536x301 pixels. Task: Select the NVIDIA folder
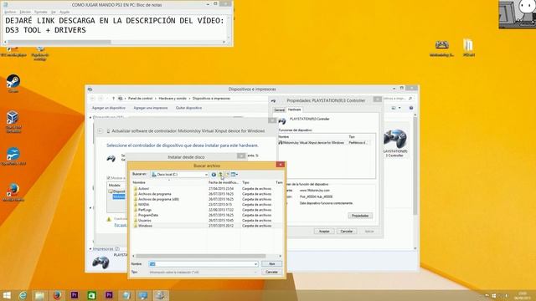click(143, 204)
